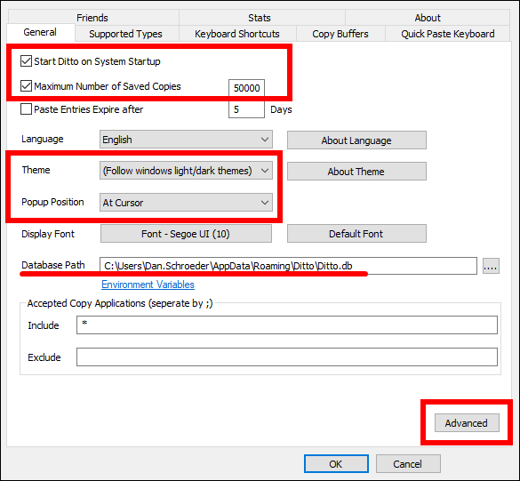Screen dimensions: 520x481
Task: Open the Language dropdown set to English
Action: point(186,140)
